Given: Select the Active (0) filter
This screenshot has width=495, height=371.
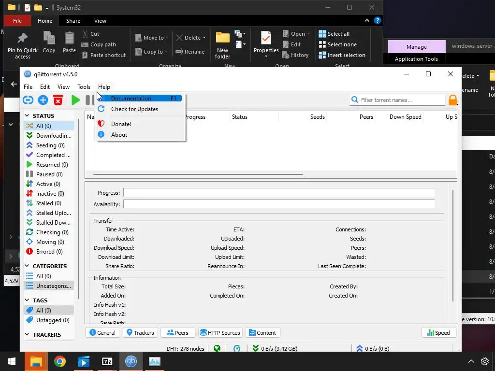Looking at the screenshot, I should [x=49, y=184].
